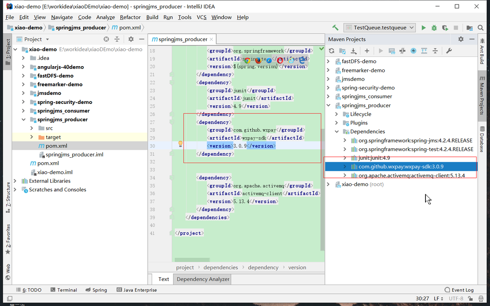
Task: Open the Event Log
Action: (459, 290)
